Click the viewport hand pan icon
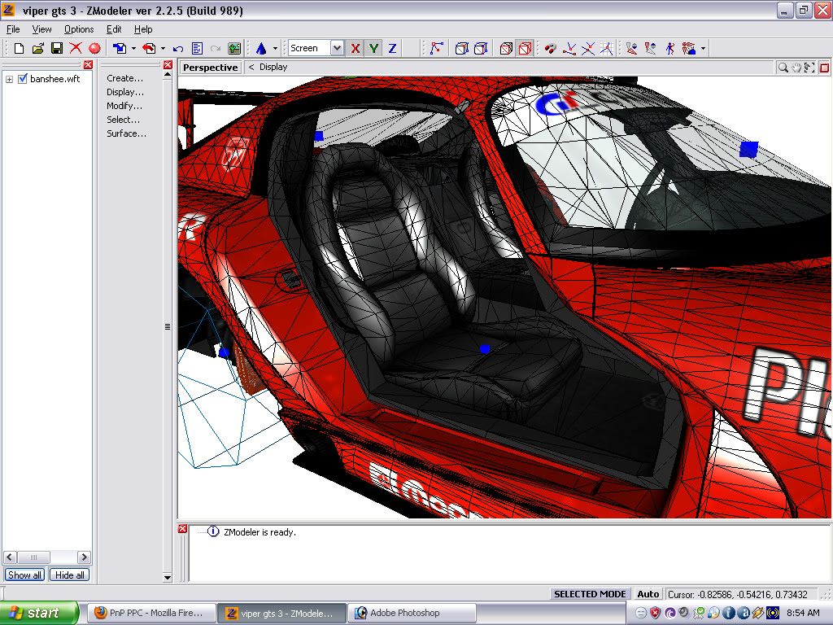Viewport: 833px width, 625px height. (796, 68)
